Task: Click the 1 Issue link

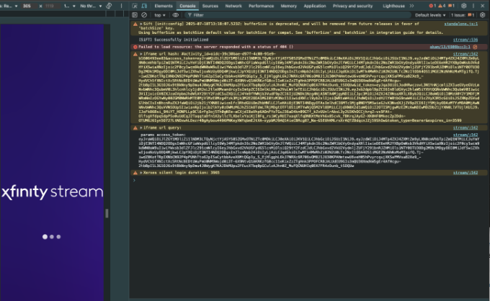Action: [463, 15]
